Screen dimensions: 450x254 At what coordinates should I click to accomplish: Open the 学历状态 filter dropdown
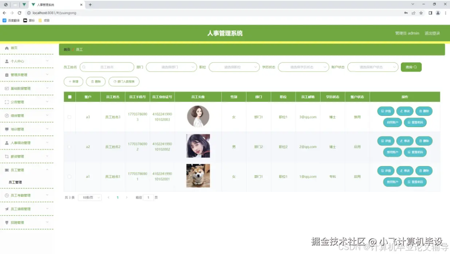(x=303, y=67)
